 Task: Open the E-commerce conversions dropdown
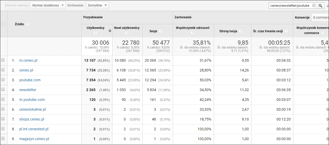[320, 18]
